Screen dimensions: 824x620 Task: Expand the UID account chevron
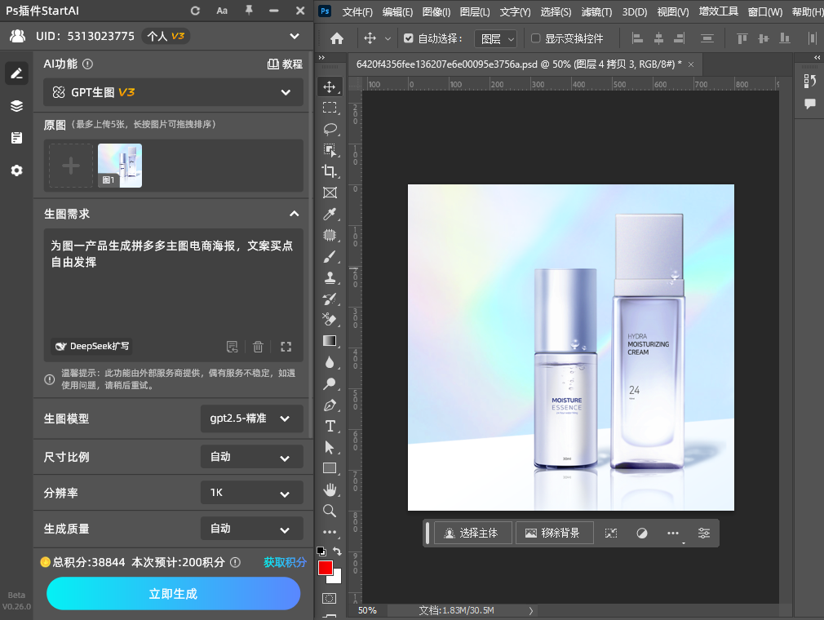(x=295, y=36)
